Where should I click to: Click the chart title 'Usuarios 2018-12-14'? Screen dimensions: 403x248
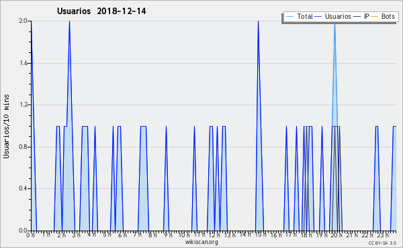(x=101, y=11)
